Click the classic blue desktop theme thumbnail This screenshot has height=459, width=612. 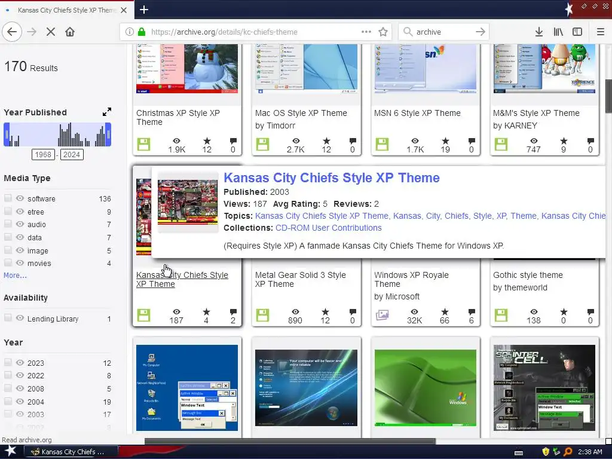coord(187,387)
